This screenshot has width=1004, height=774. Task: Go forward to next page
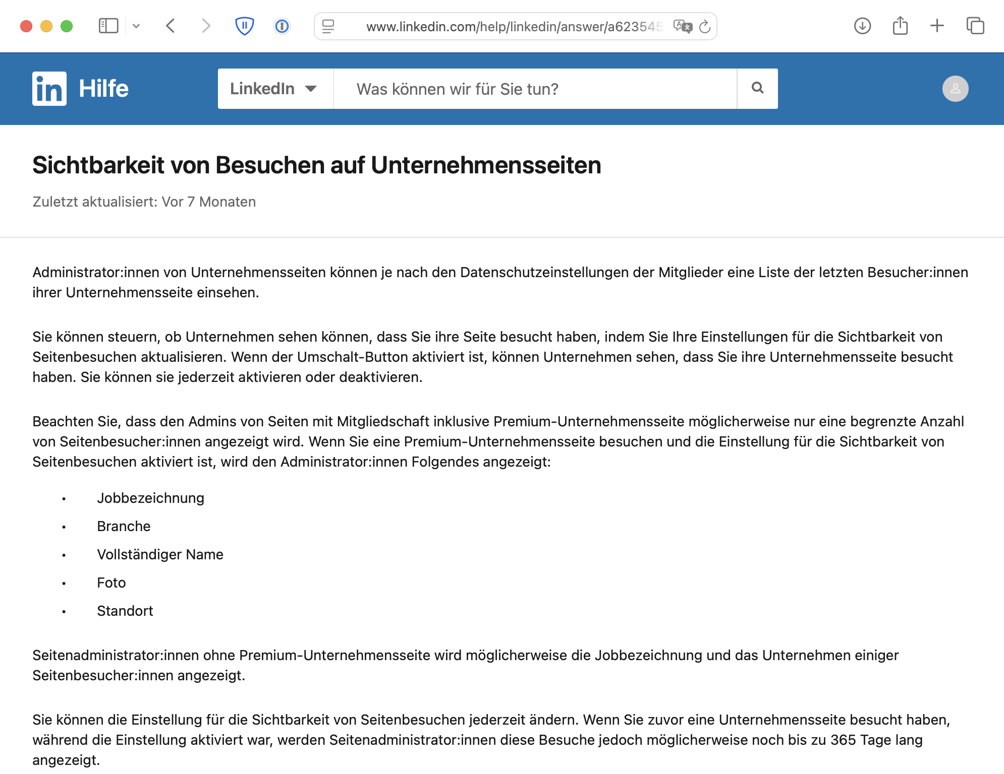point(205,26)
